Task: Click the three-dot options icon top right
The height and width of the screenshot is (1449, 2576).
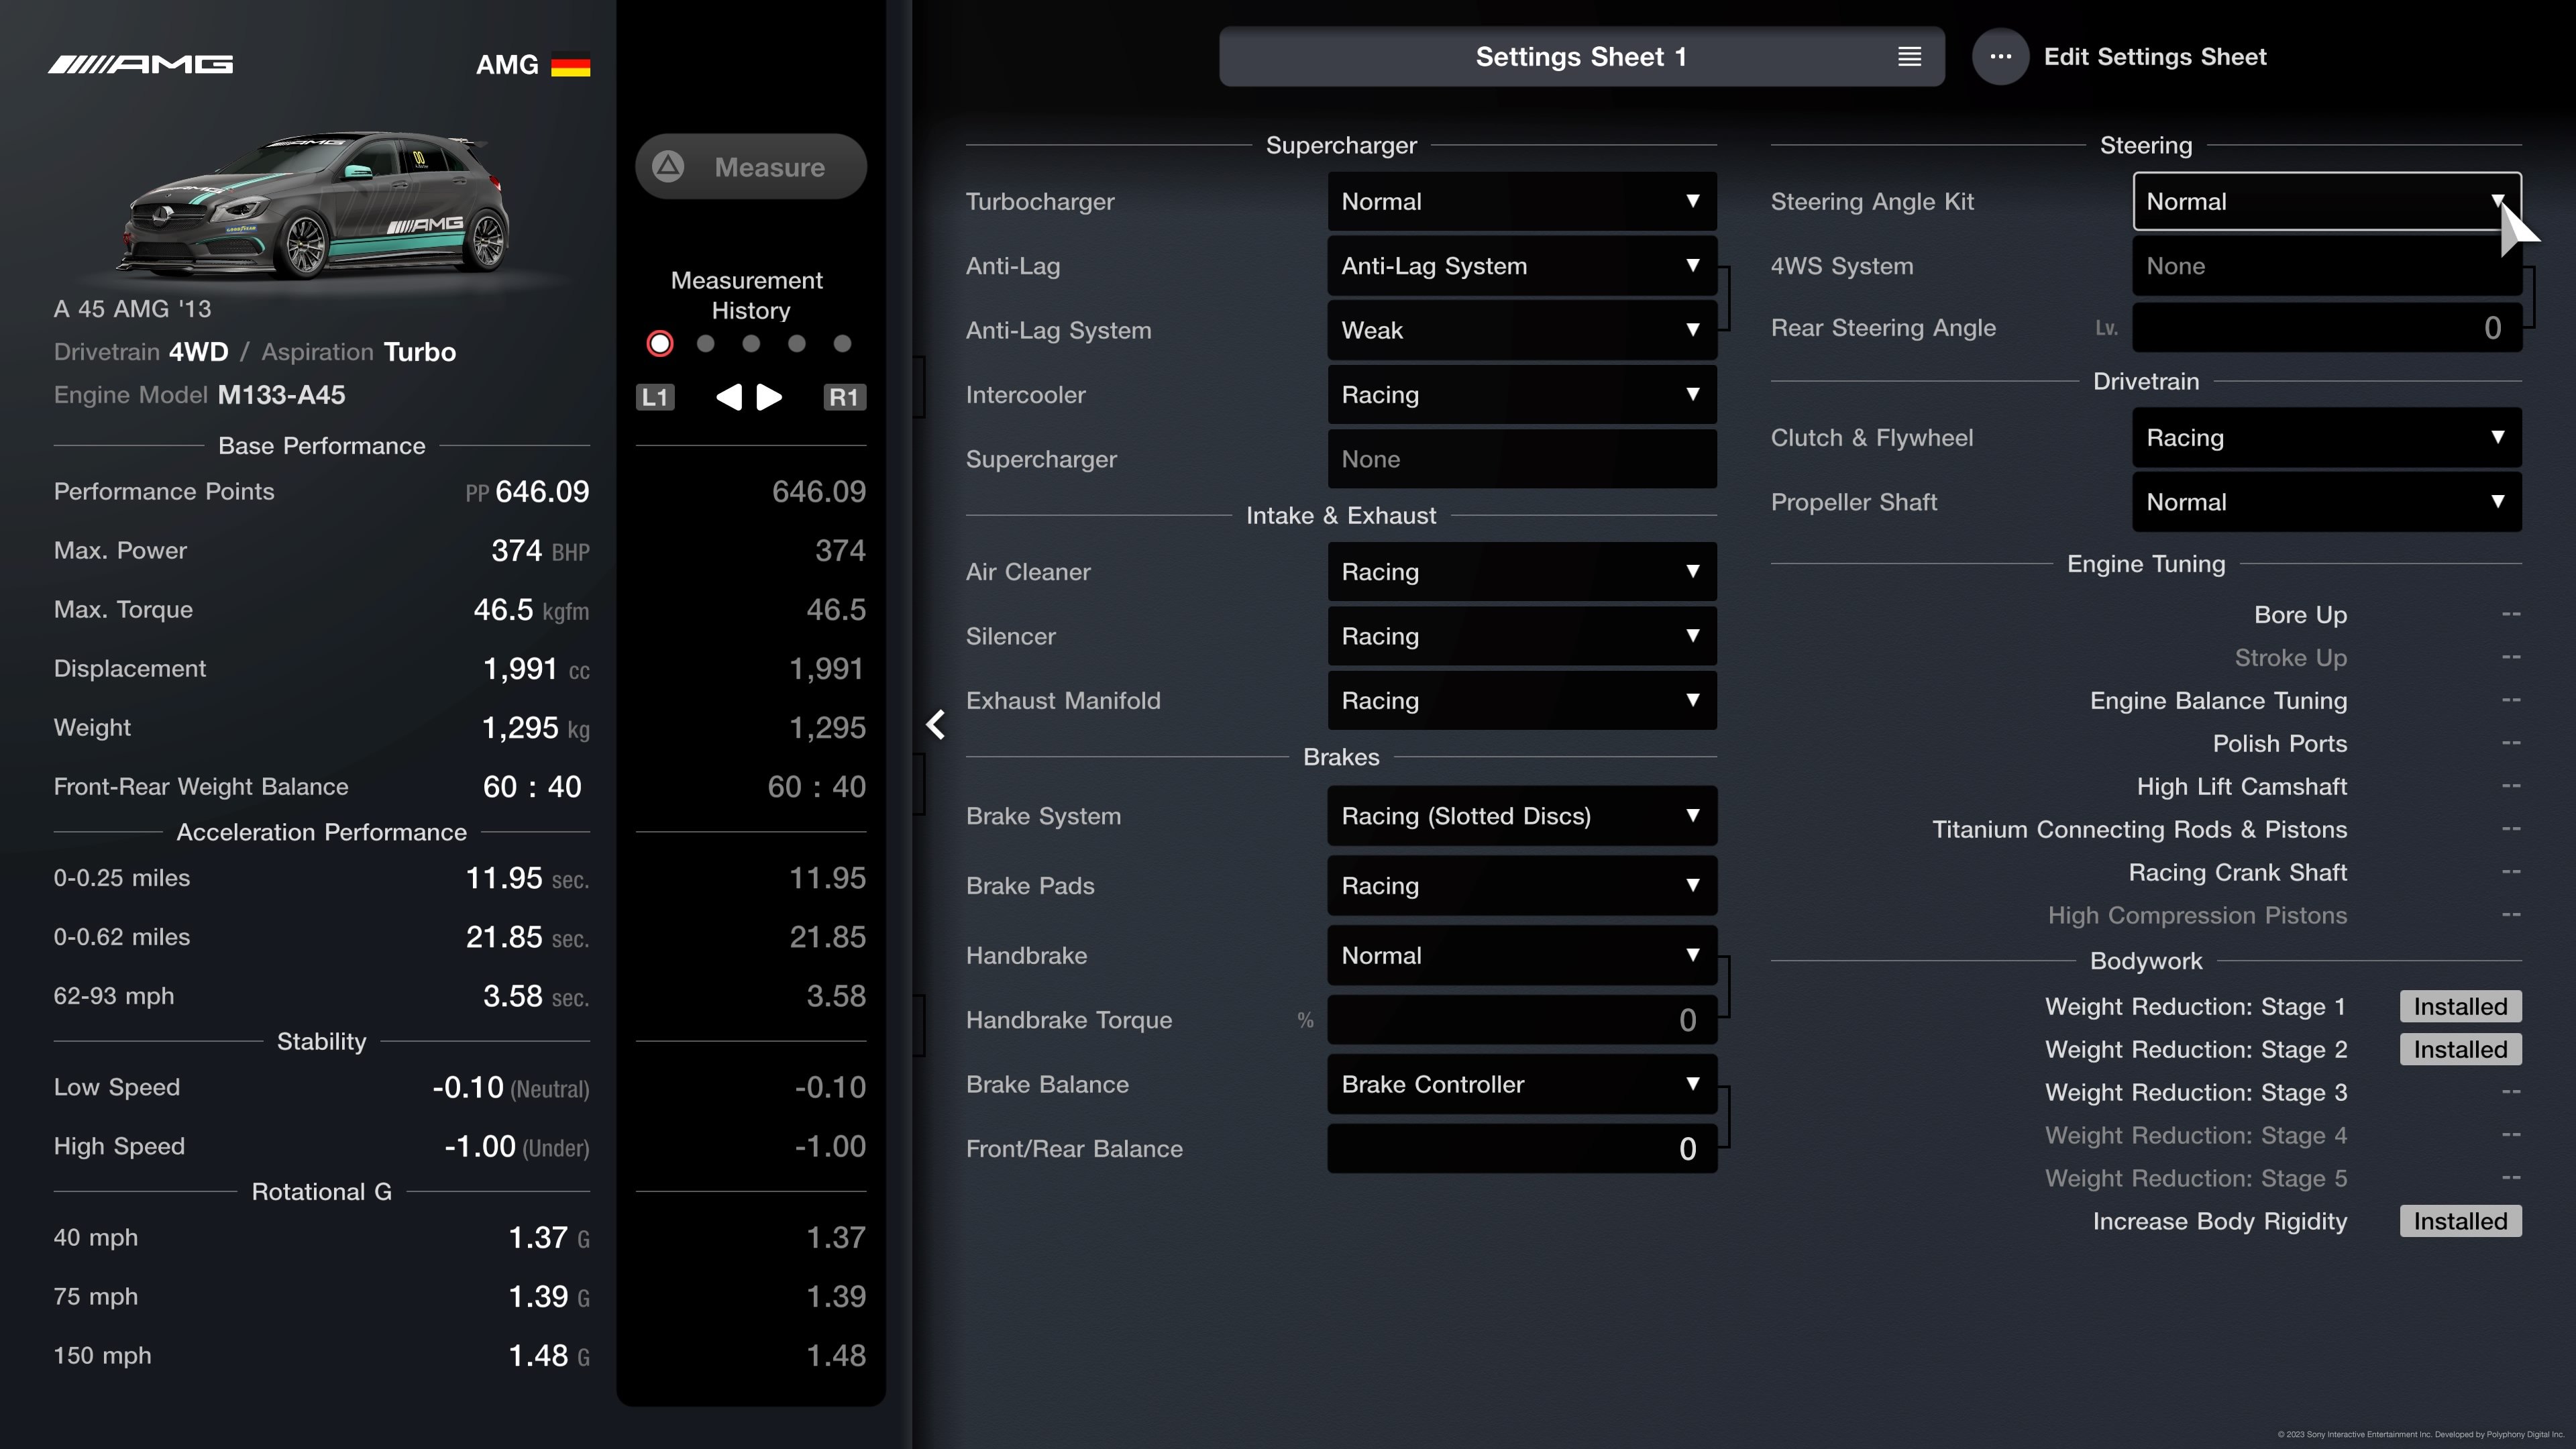Action: (x=2001, y=56)
